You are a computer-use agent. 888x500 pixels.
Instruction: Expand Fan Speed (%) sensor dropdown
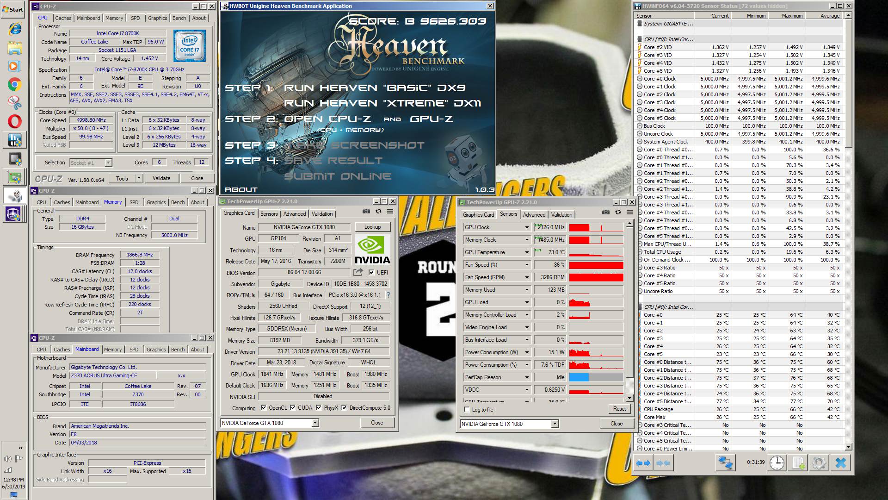point(526,265)
